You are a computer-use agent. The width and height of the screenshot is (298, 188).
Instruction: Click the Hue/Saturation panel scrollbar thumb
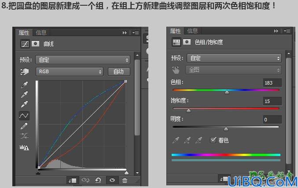pyautogui.click(x=289, y=110)
